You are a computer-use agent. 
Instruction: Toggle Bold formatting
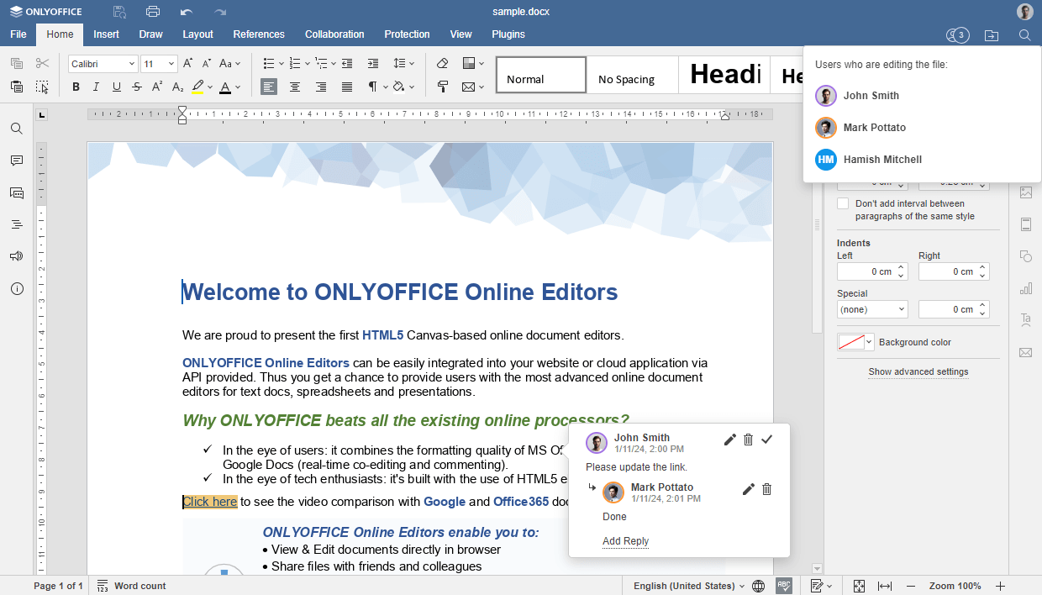76,86
